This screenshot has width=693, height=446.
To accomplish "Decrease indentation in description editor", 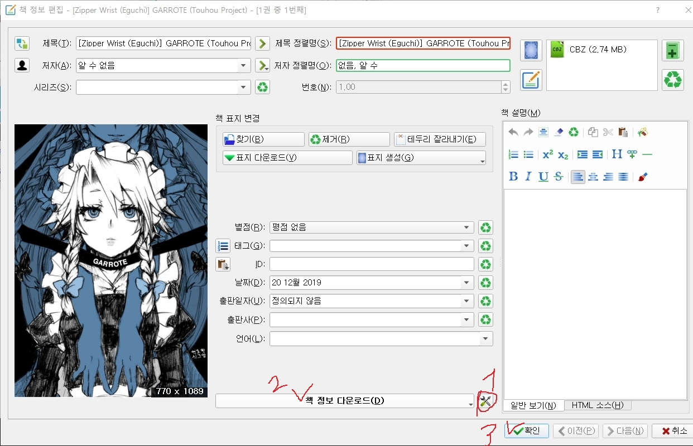I will click(597, 154).
